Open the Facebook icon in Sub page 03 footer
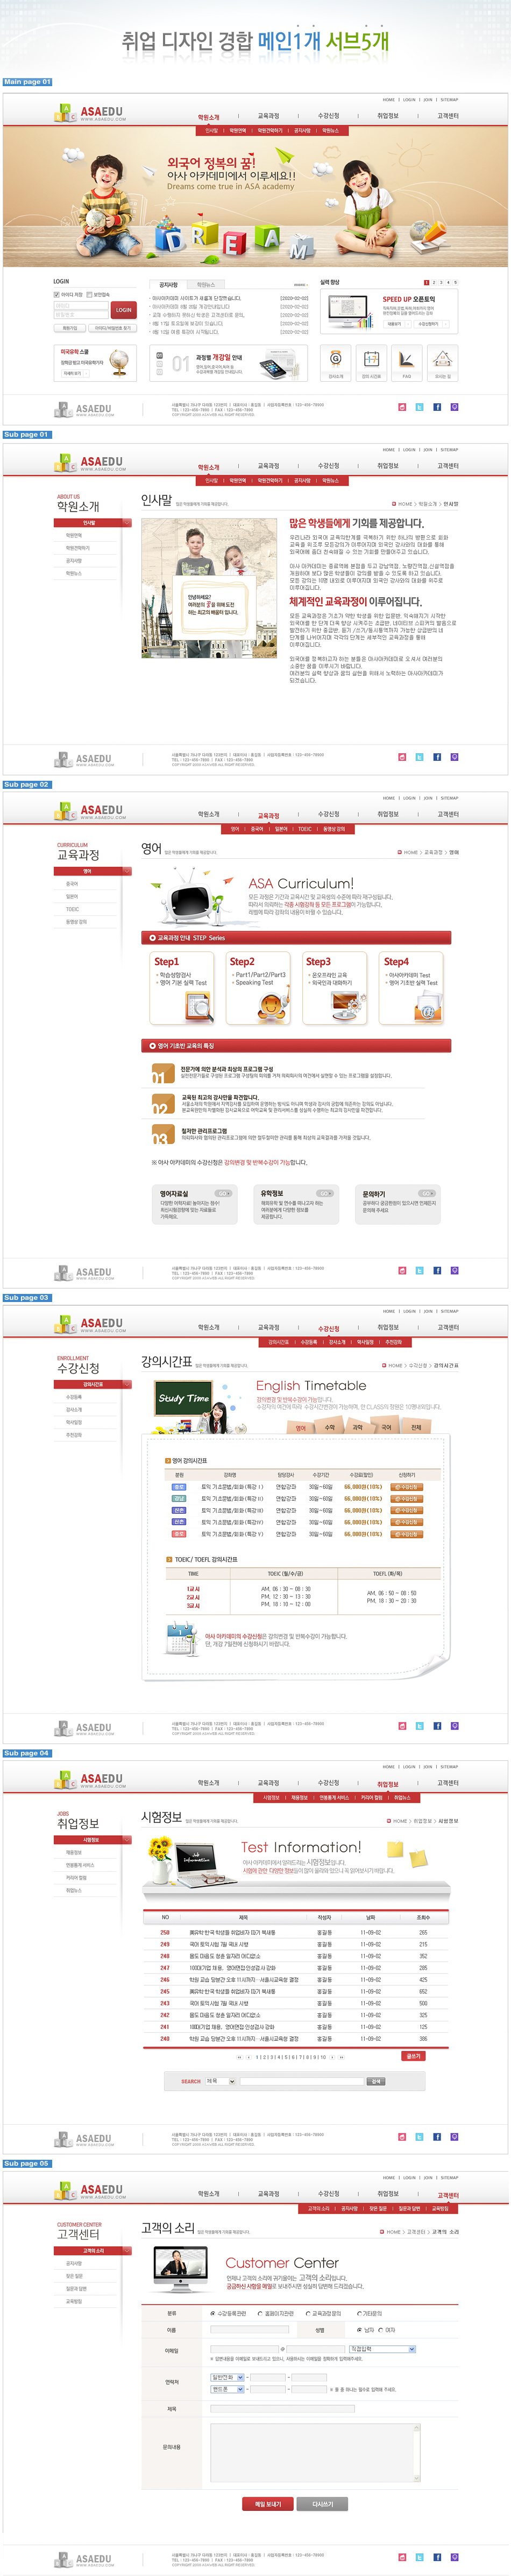The height and width of the screenshot is (2576, 511). point(437,1725)
